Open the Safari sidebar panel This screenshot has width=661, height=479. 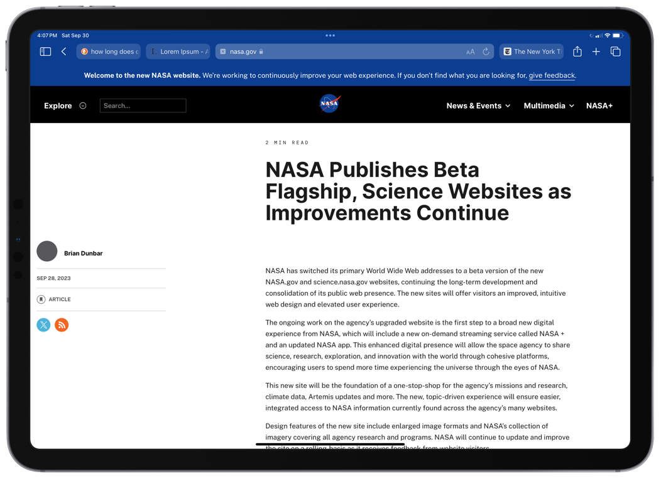pos(45,51)
